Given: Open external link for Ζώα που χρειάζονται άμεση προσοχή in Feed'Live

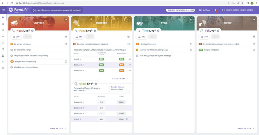Looking at the screenshot, I should coord(128,44).
